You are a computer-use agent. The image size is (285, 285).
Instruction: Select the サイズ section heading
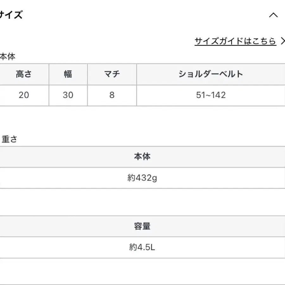coord(11,14)
